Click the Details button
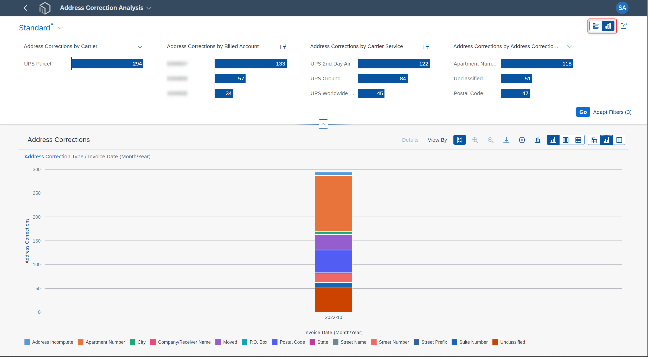648x357 pixels. [x=410, y=140]
